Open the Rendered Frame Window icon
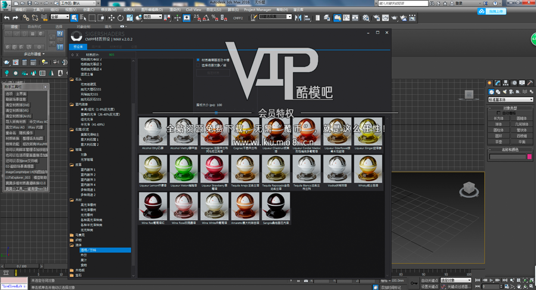 click(x=385, y=18)
